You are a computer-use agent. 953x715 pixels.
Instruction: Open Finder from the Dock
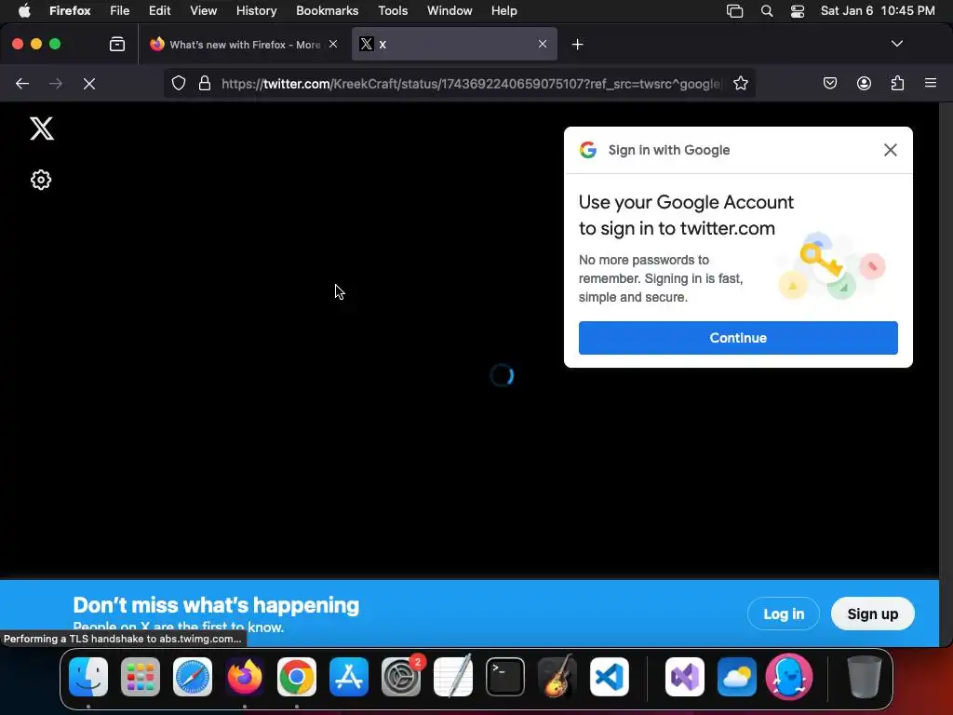click(88, 677)
